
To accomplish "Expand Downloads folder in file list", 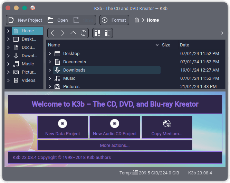I will click(x=50, y=70).
